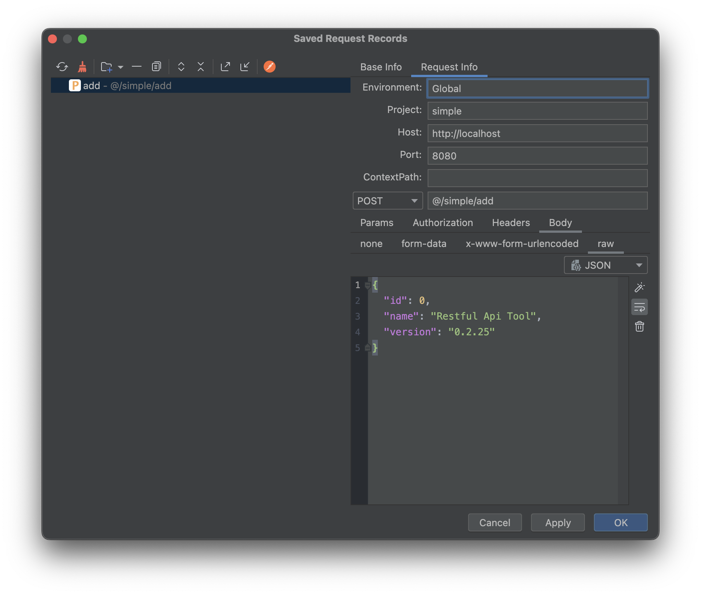Open the Headers tab
Viewport: 701px width, 595px height.
(x=511, y=223)
